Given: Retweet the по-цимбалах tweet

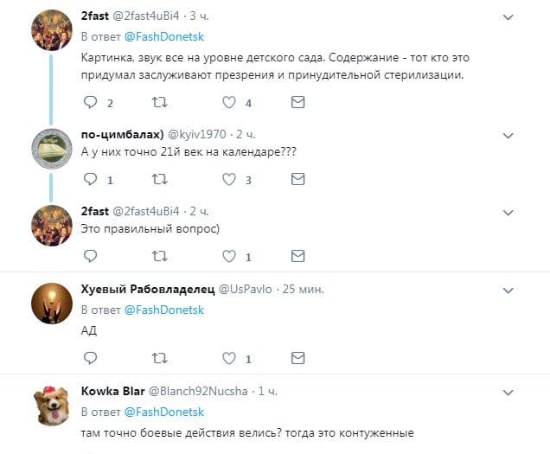Looking at the screenshot, I should [160, 180].
